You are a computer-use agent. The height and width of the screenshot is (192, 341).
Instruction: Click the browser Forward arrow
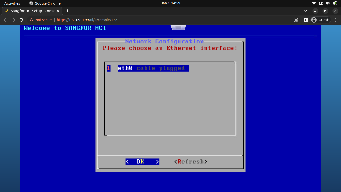click(x=13, y=20)
